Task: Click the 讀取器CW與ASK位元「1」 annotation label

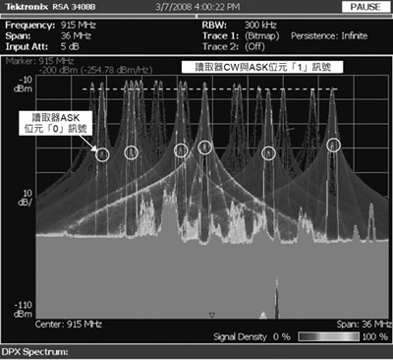Action: [262, 68]
